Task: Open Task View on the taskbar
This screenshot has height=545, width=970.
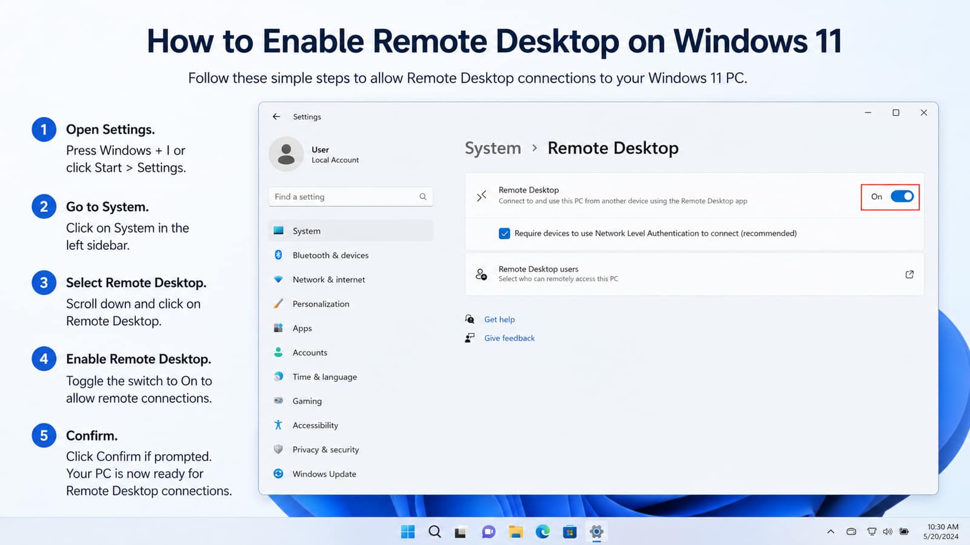Action: 461,532
